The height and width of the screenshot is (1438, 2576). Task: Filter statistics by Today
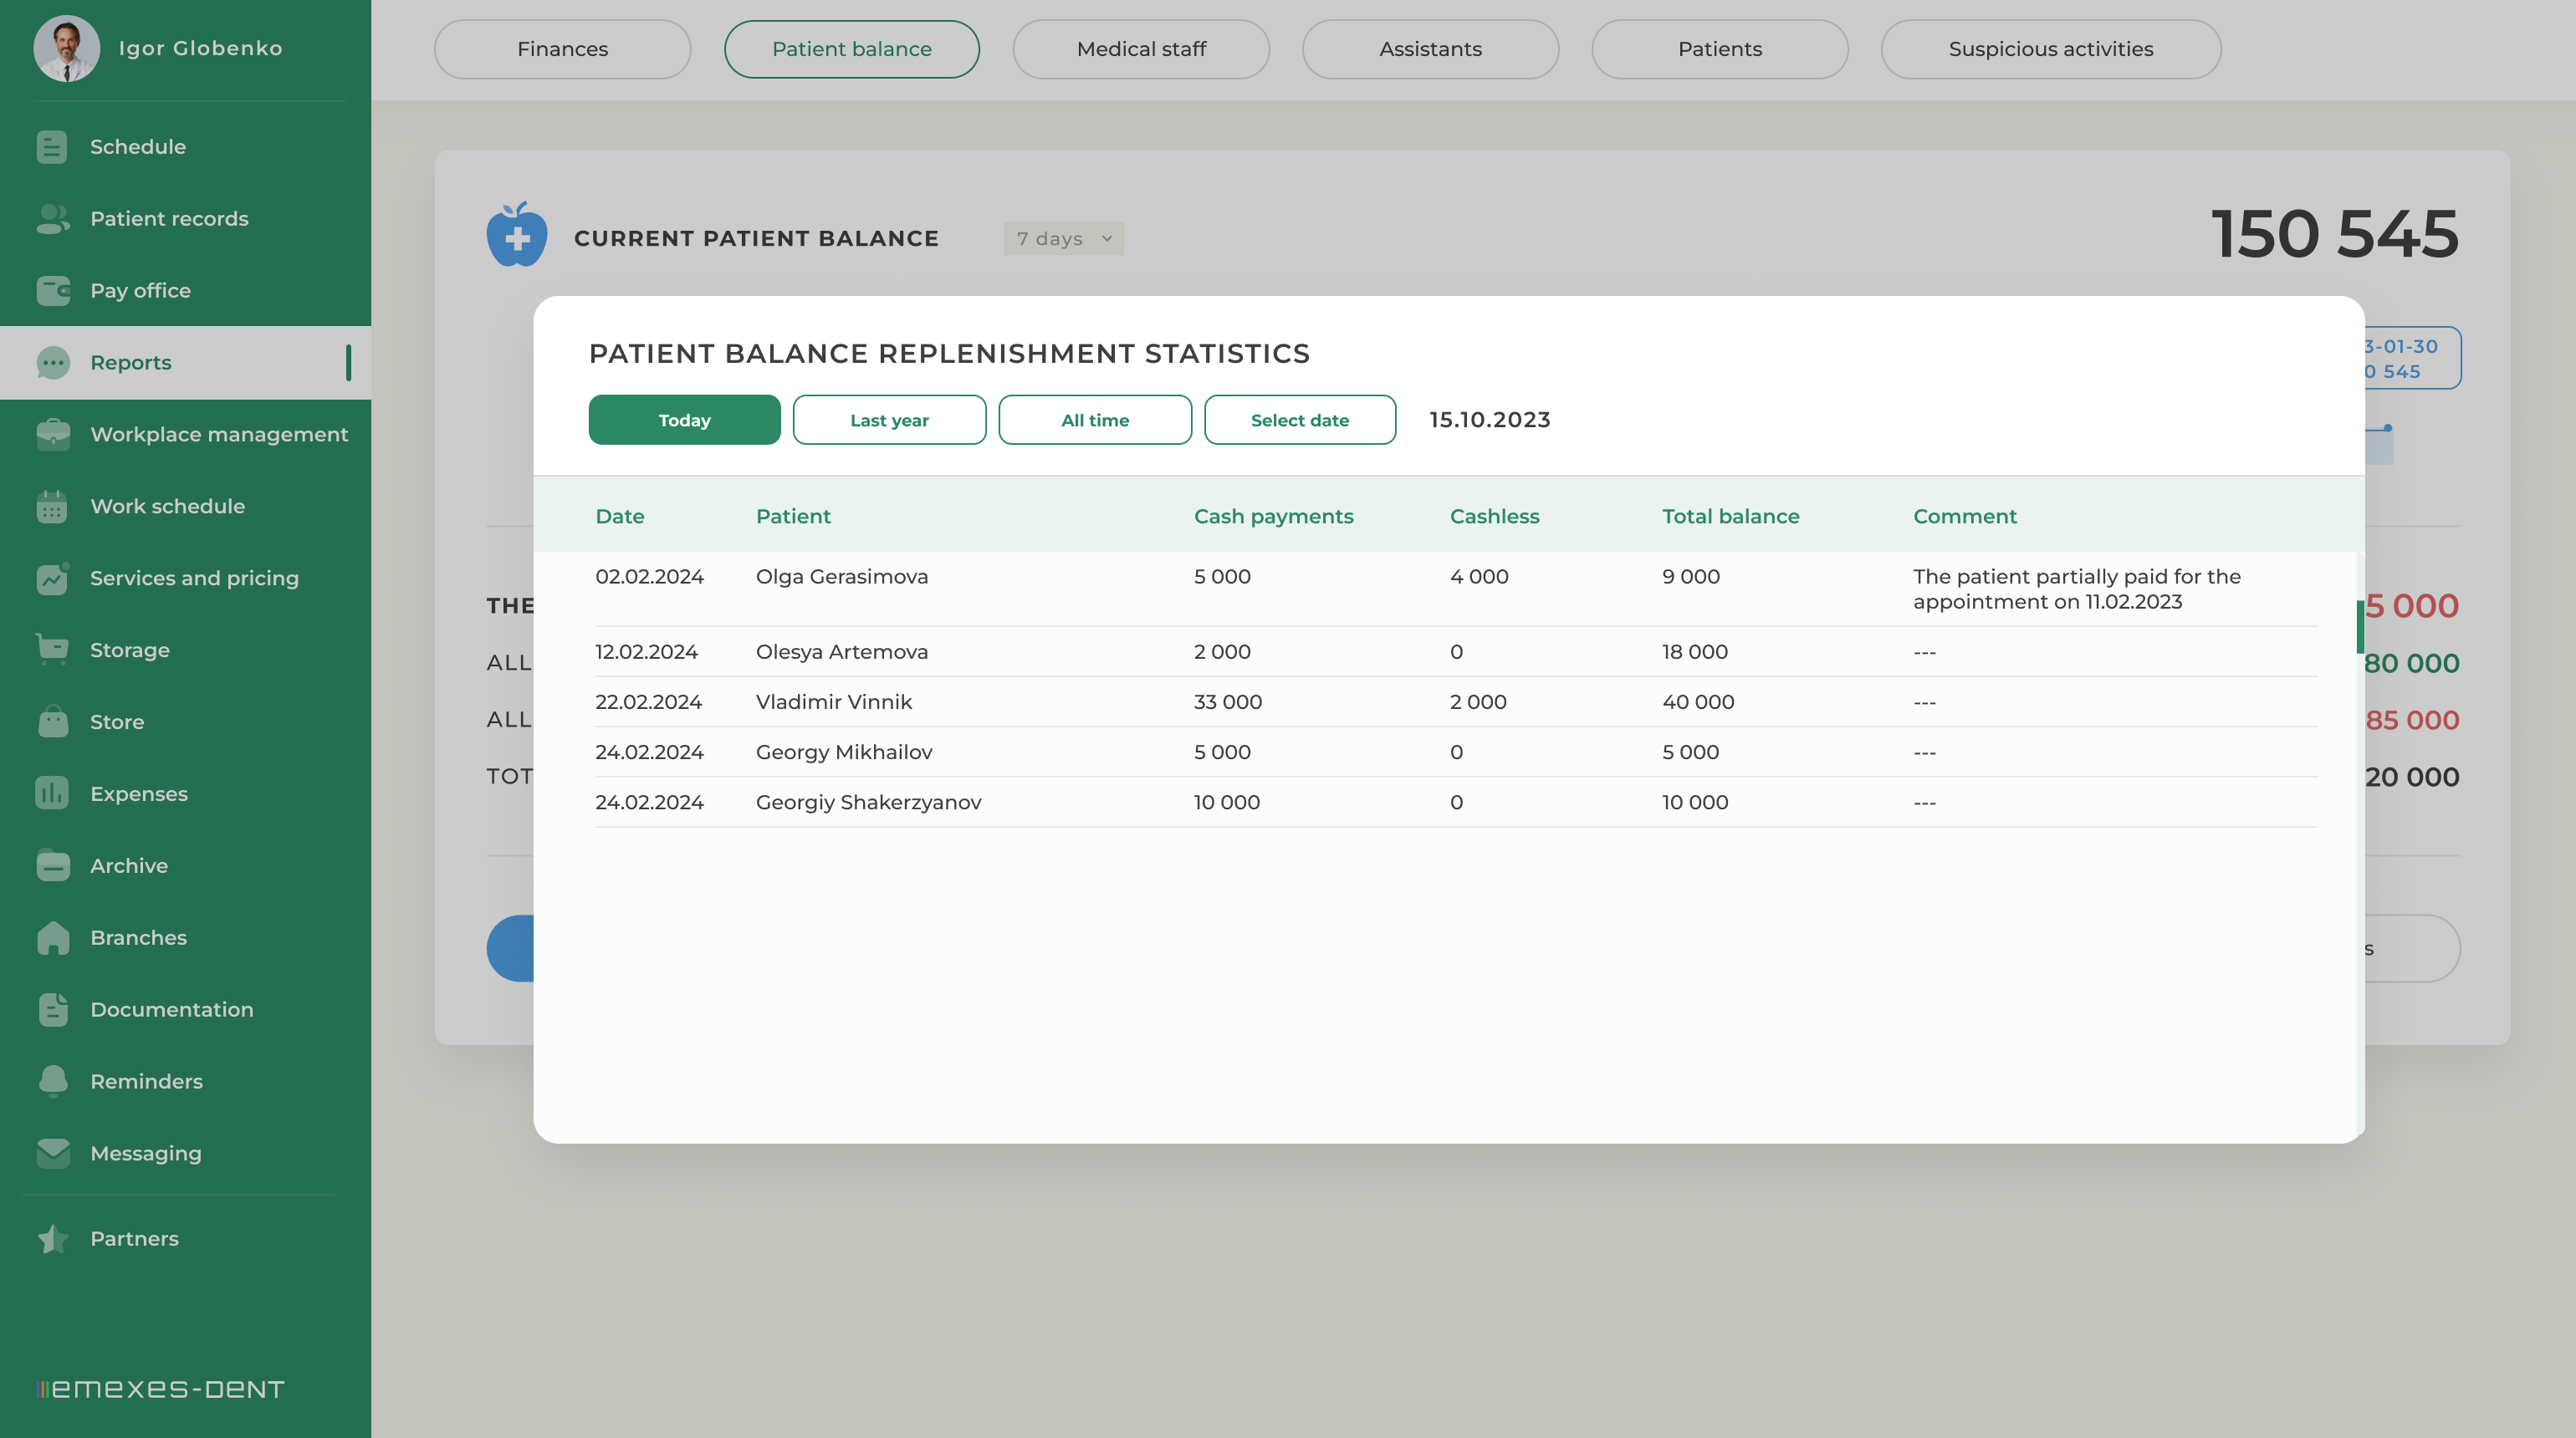684,420
